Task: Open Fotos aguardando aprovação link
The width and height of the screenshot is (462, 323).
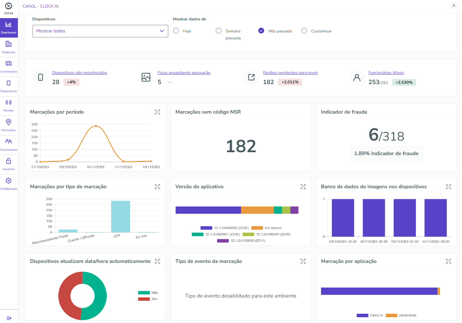Action: click(184, 72)
